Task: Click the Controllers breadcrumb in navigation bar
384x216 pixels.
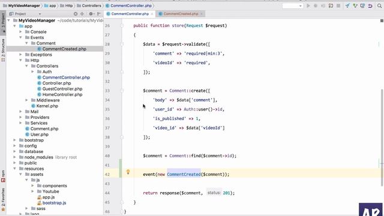Action: pyautogui.click(x=89, y=5)
